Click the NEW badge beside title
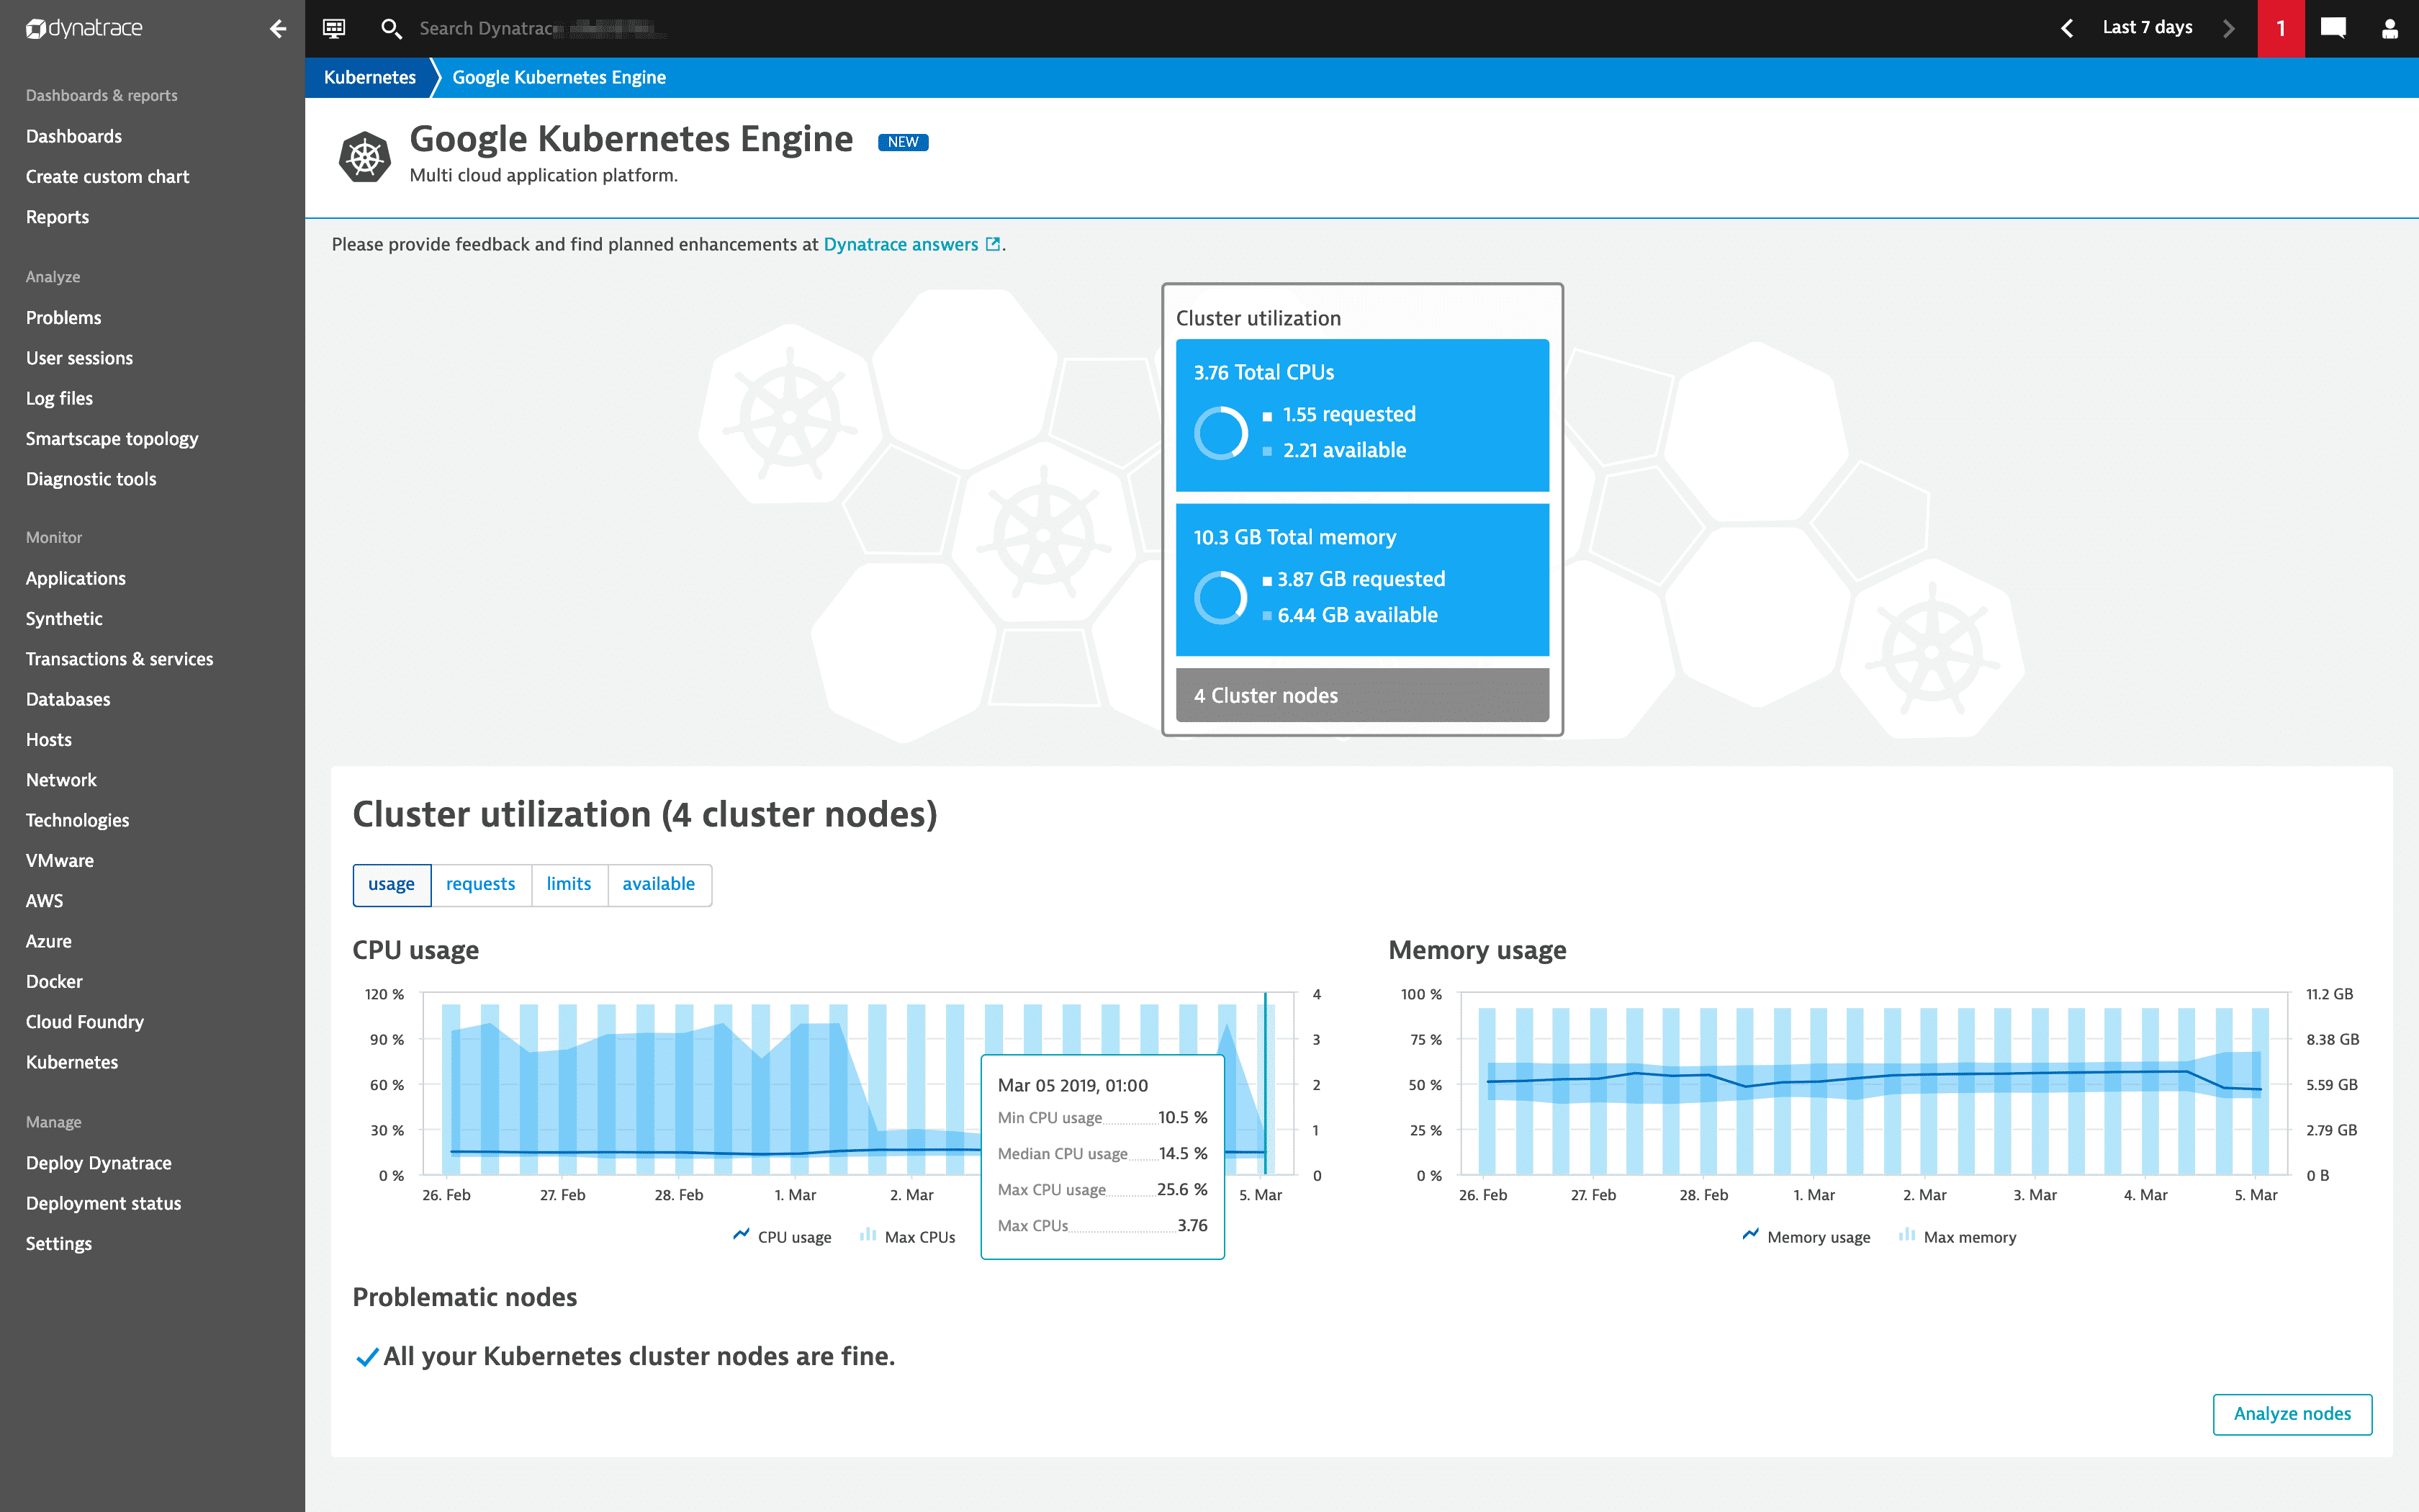This screenshot has height=1512, width=2419. click(x=903, y=142)
